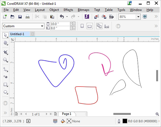161x127 pixels.
Task: Click the horizontal scrollbar thumb
Action: pos(122,114)
